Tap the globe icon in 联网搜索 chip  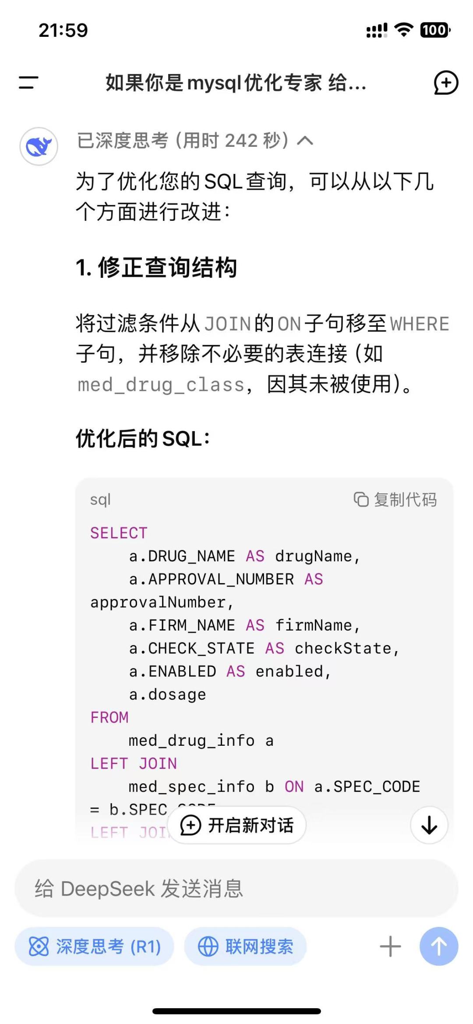pos(208,946)
